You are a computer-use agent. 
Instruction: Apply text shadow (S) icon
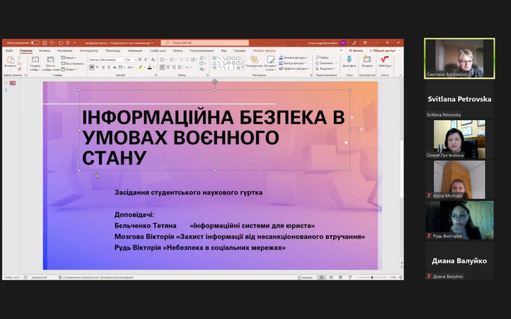coord(109,67)
